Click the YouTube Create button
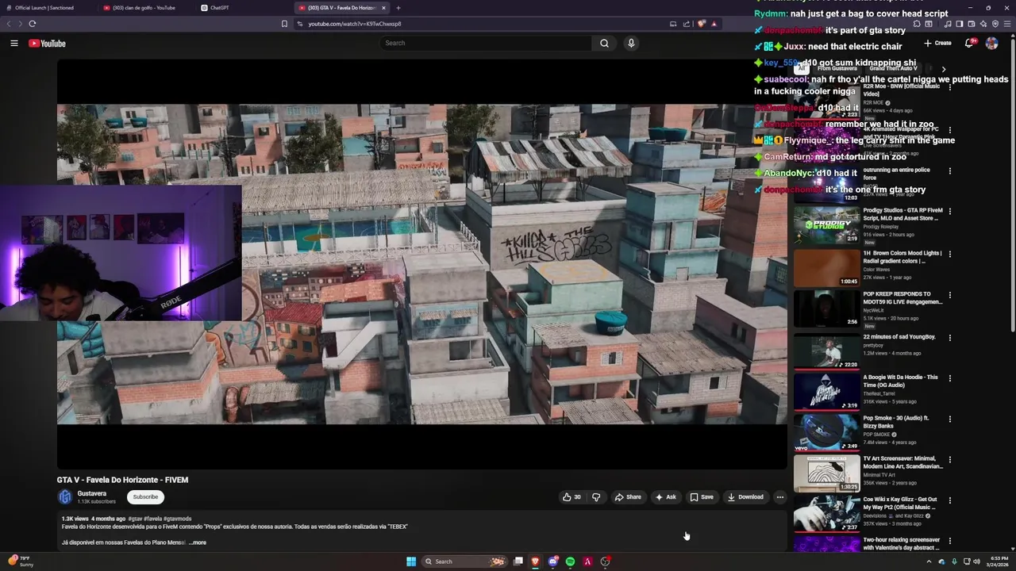Image resolution: width=1016 pixels, height=571 pixels. (938, 43)
